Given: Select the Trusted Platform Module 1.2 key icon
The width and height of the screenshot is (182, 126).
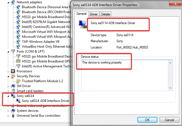Looking at the screenshot, I should coord(18,81).
